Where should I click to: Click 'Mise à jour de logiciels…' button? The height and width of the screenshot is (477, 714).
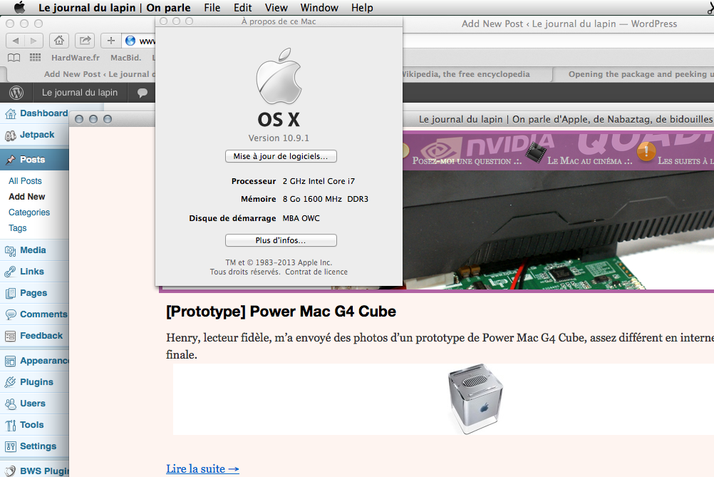coord(281,156)
